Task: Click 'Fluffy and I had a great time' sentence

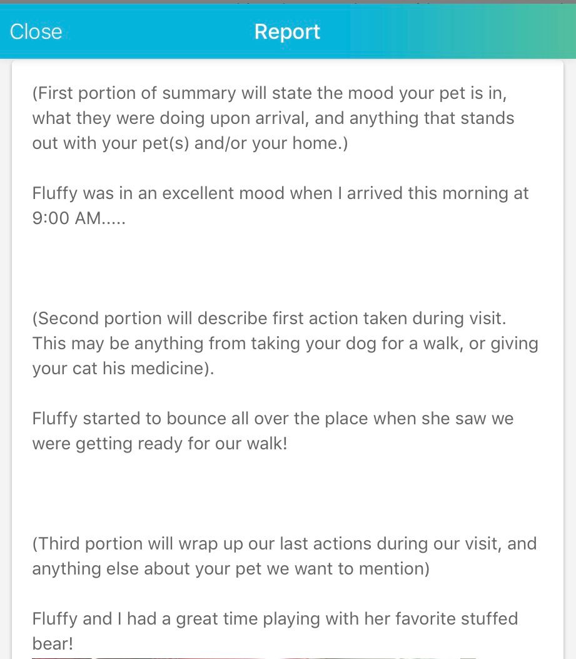Action: pos(275,631)
